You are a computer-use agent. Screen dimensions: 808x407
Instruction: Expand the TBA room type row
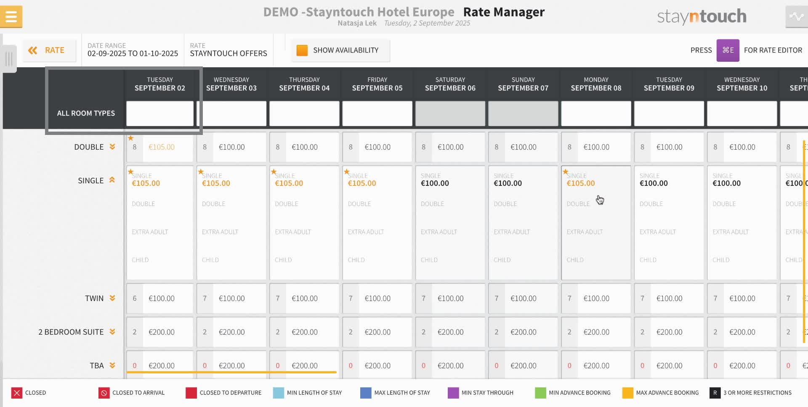pos(112,365)
